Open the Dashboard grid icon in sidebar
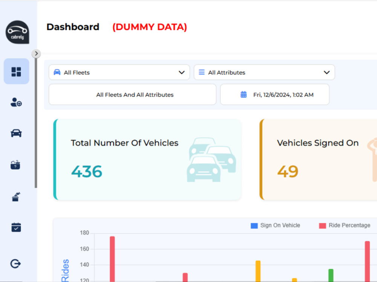Screen dimensions: 377x282 [x=16, y=72]
